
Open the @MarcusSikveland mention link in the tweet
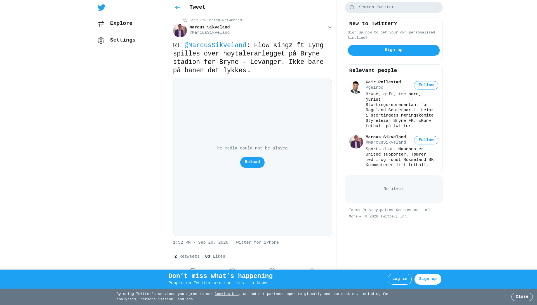click(x=215, y=45)
